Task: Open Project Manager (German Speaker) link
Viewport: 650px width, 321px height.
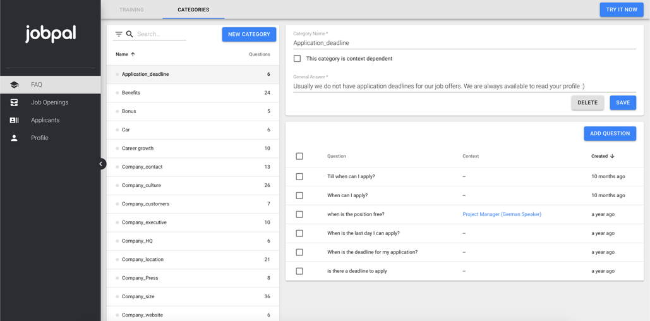Action: click(x=502, y=214)
